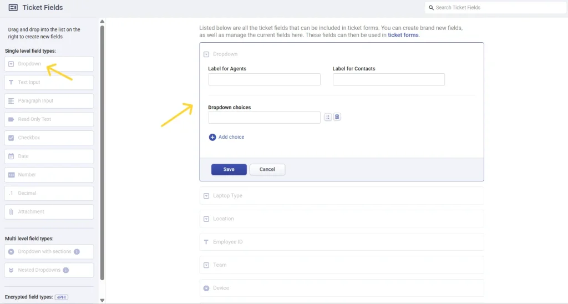
Task: Click the search magnifier icon
Action: 431,8
